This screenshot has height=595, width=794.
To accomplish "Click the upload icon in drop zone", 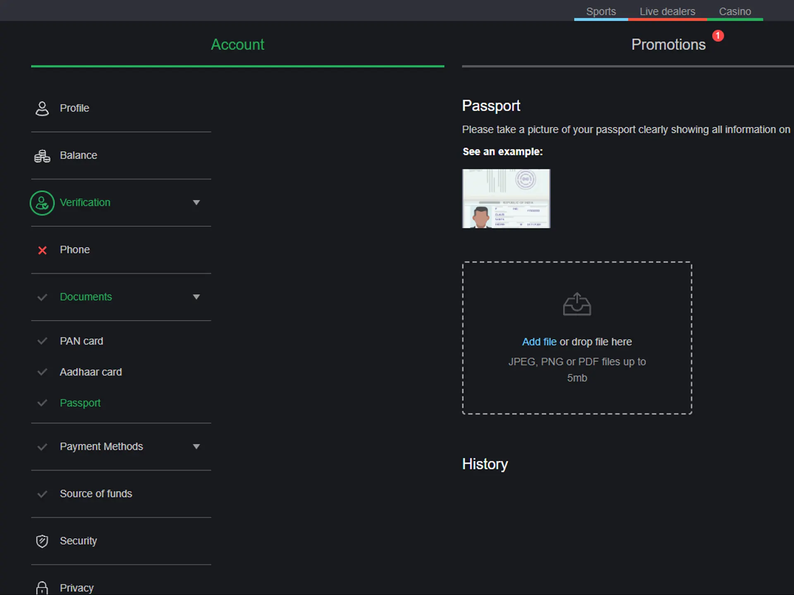I will click(576, 304).
